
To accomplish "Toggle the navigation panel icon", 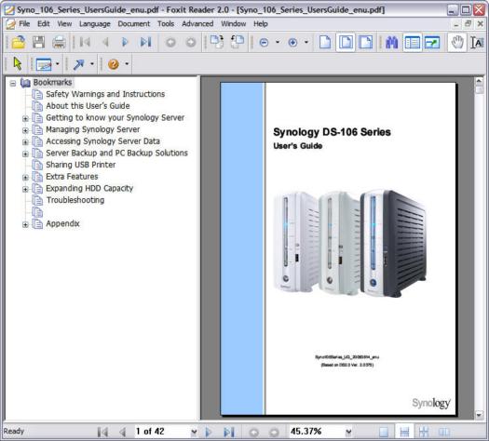I will point(412,43).
